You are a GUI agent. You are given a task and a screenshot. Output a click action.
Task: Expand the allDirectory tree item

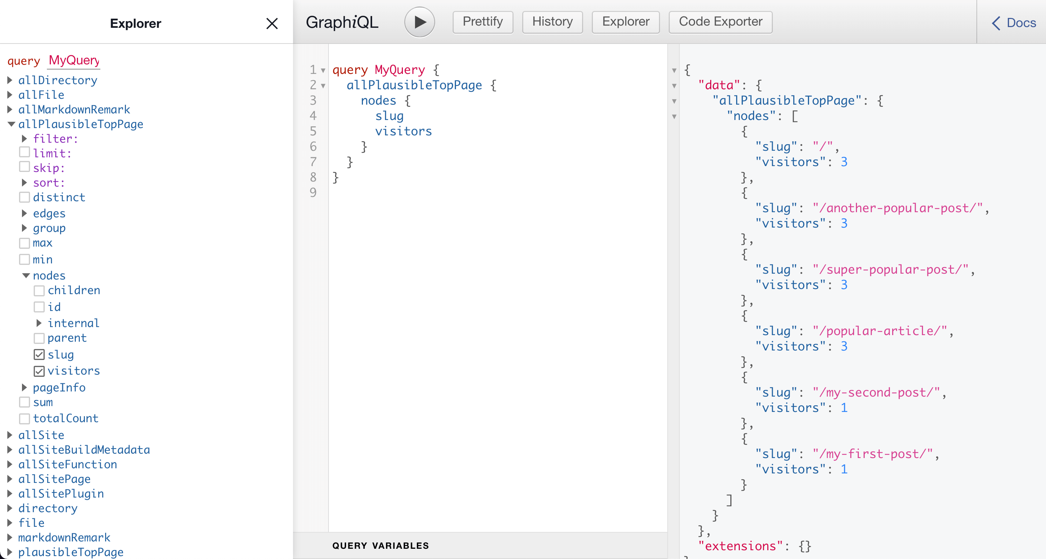click(10, 80)
